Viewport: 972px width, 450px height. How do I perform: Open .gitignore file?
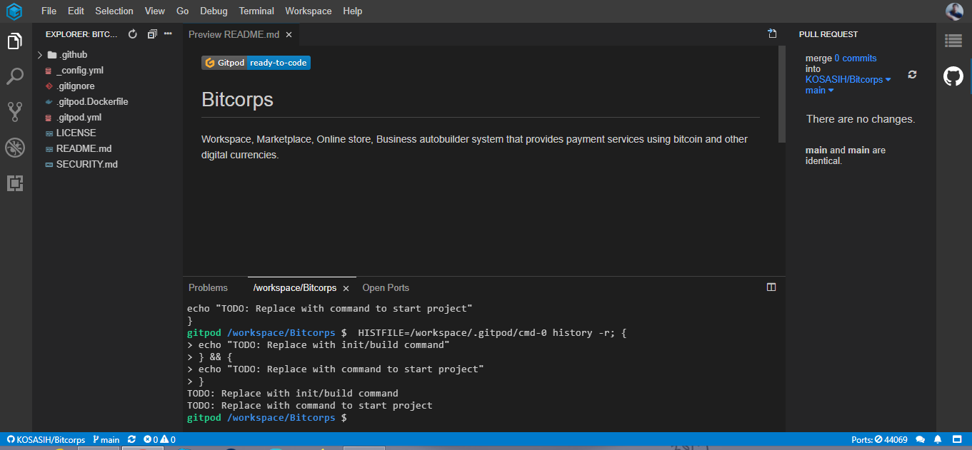pyautogui.click(x=76, y=86)
